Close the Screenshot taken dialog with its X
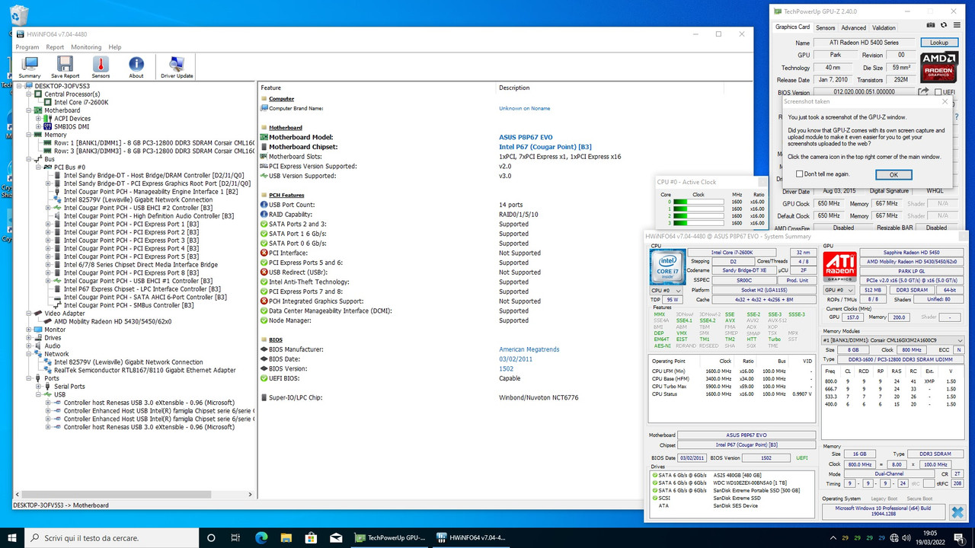The width and height of the screenshot is (975, 548). pyautogui.click(x=945, y=101)
